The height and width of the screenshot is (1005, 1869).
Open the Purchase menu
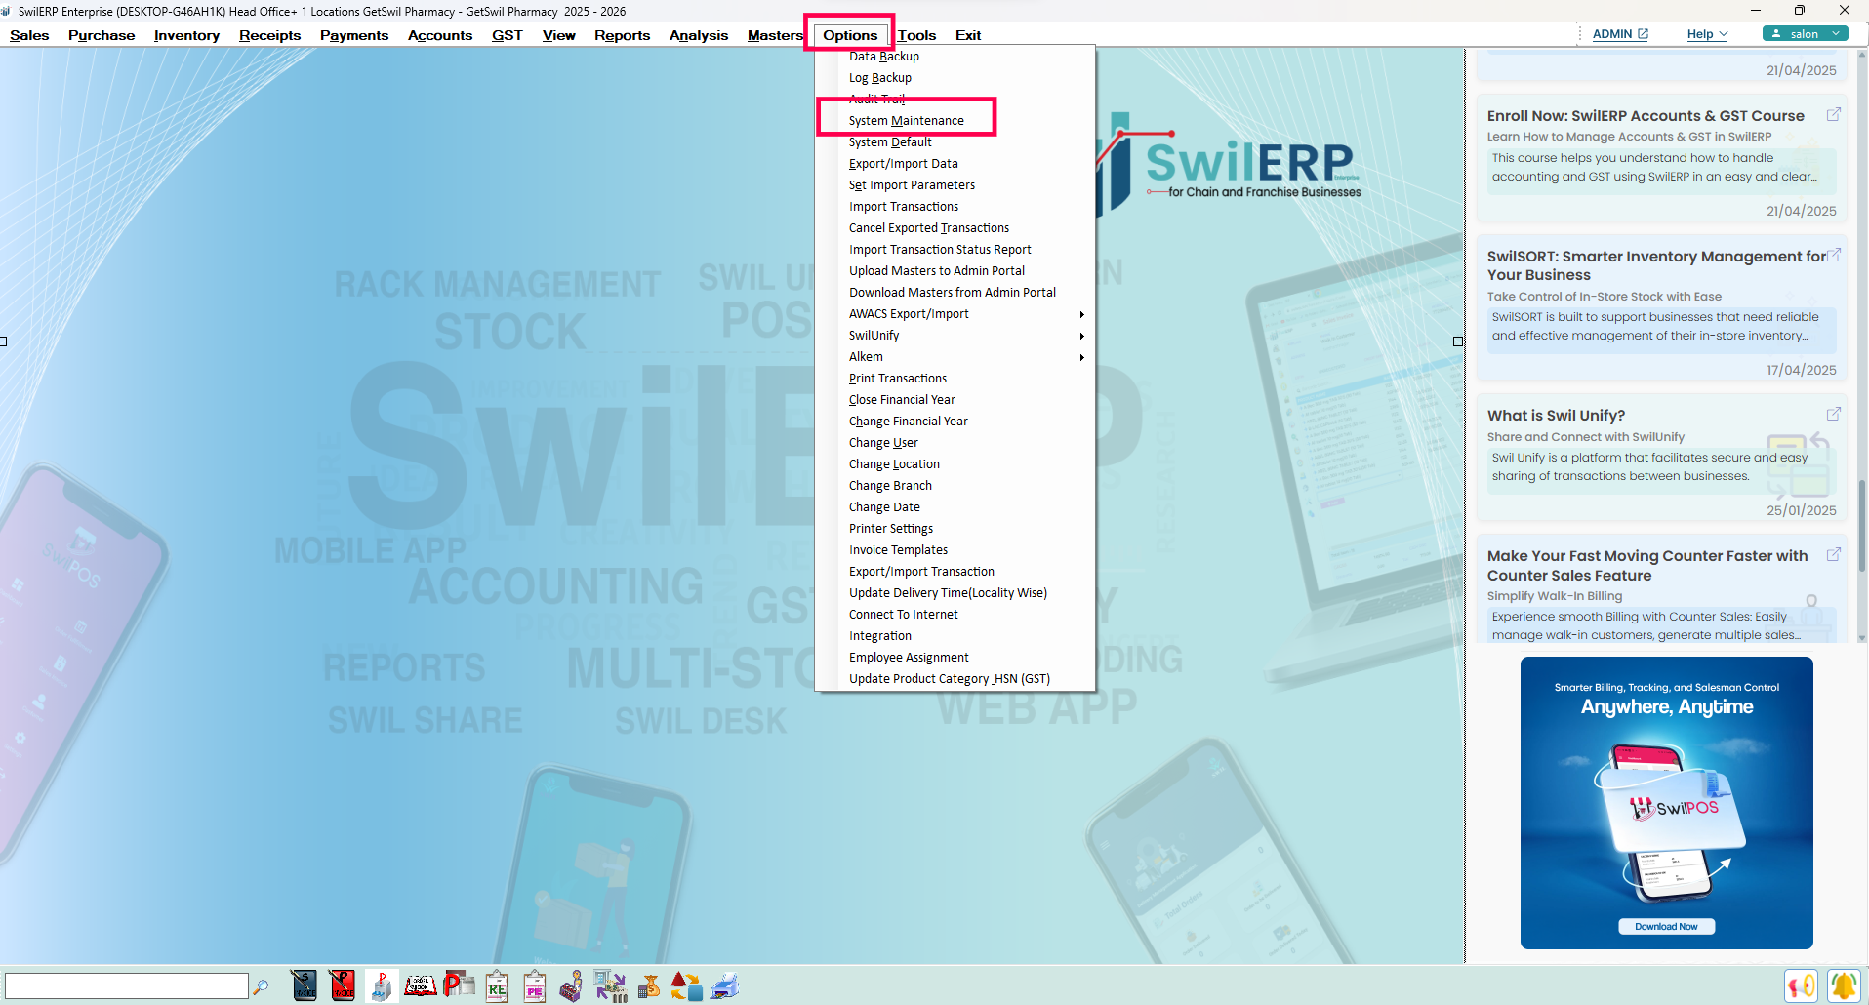pyautogui.click(x=102, y=35)
